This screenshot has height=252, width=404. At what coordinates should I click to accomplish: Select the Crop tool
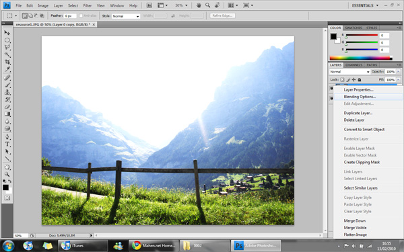7,62
